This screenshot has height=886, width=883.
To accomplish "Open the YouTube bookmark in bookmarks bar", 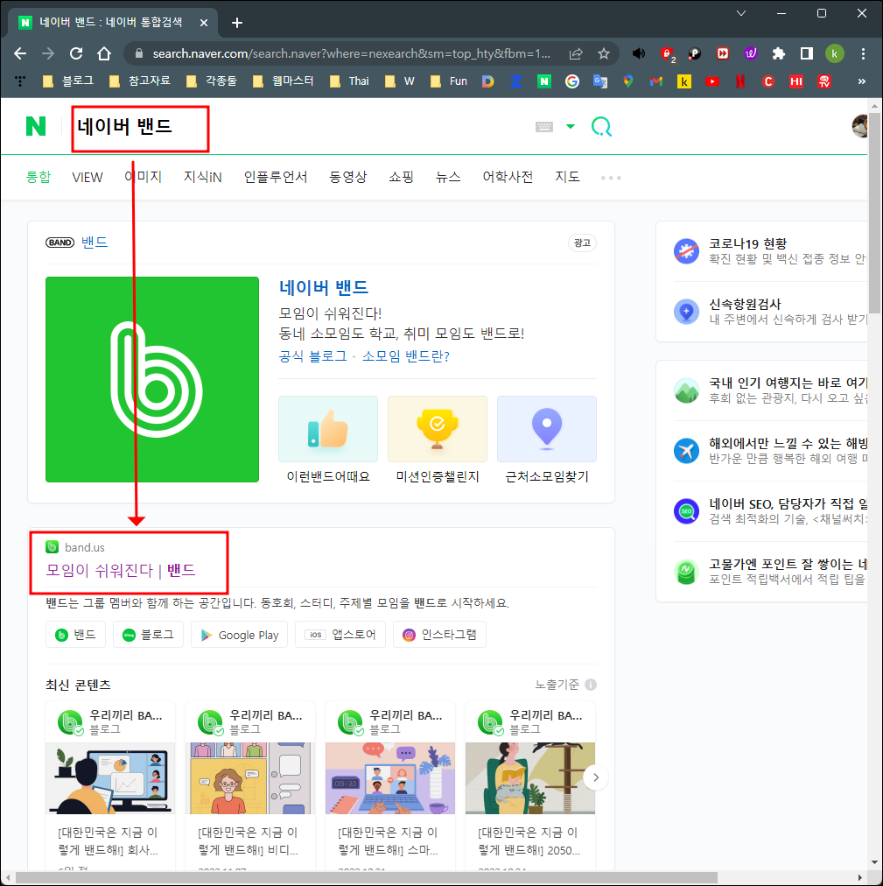I will pyautogui.click(x=711, y=81).
